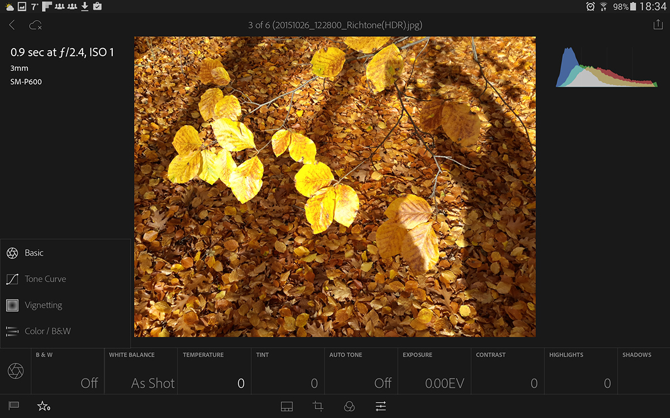Toggle the B & W setting
The height and width of the screenshot is (418, 670).
pos(68,371)
